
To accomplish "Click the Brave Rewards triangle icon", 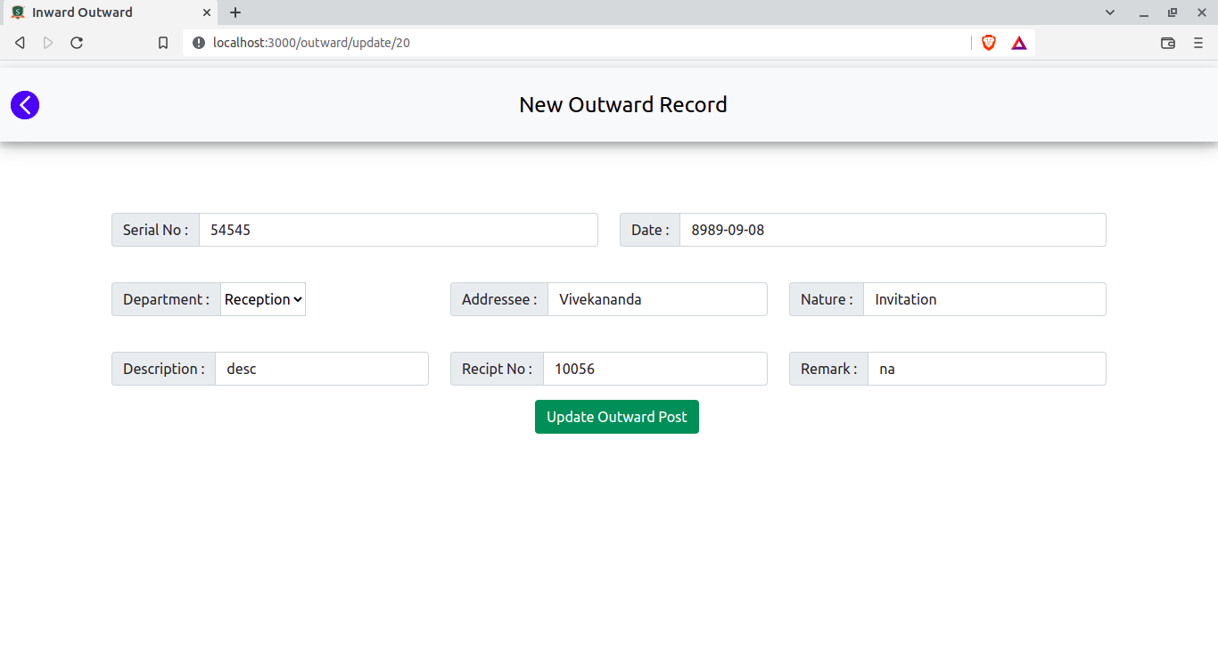I will pyautogui.click(x=1019, y=43).
